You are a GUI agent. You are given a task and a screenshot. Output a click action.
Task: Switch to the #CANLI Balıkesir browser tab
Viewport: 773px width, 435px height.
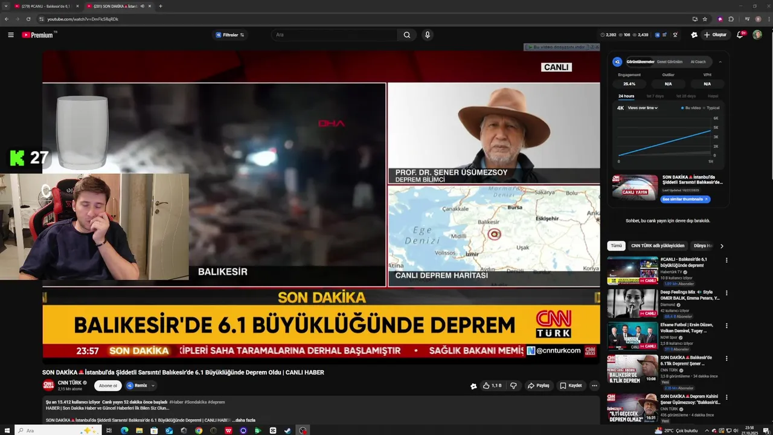[x=45, y=6]
